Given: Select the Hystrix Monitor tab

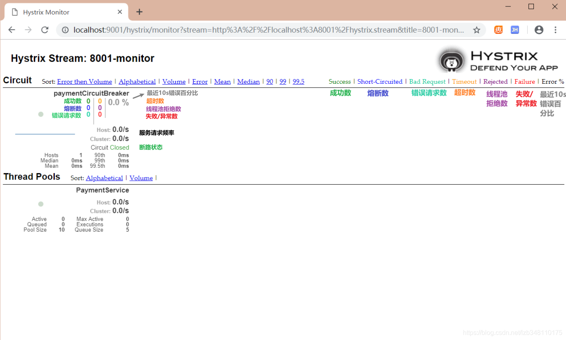Looking at the screenshot, I should tap(66, 12).
